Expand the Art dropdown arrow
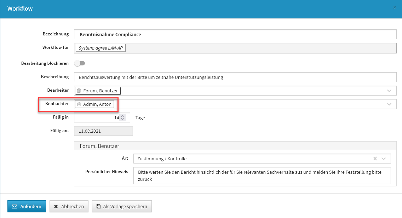 [x=384, y=159]
